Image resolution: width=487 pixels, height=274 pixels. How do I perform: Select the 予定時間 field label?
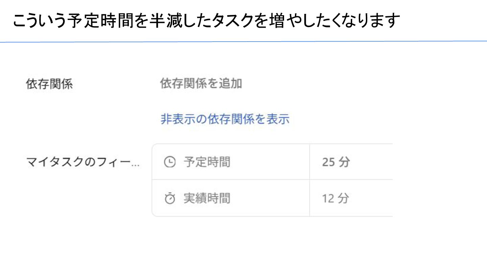click(x=207, y=162)
